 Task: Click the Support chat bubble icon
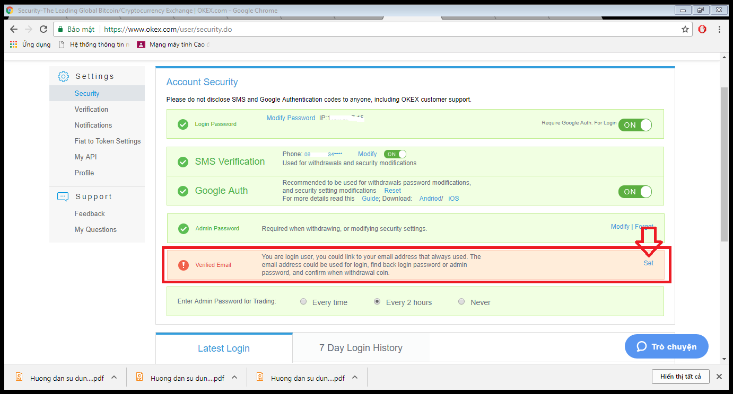coord(63,196)
